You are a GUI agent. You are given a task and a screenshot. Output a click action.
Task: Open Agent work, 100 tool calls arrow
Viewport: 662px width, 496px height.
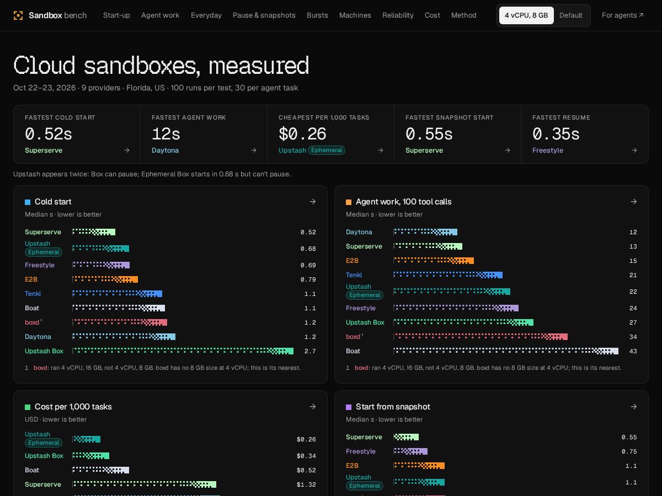[x=634, y=202]
